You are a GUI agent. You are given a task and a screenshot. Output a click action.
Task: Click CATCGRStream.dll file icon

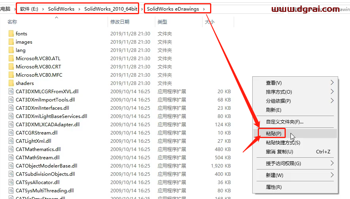click(11, 133)
